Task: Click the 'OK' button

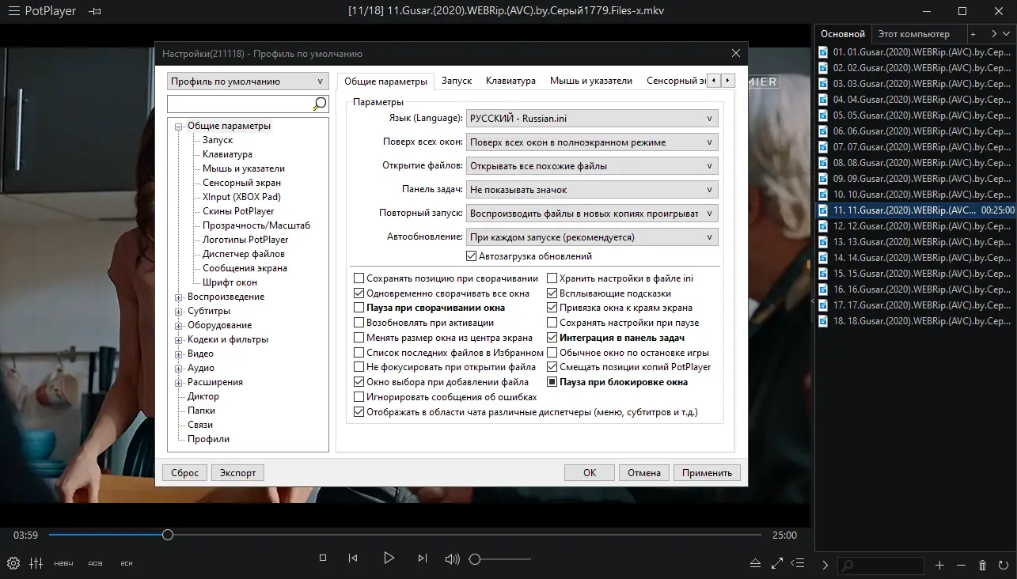Action: point(590,473)
